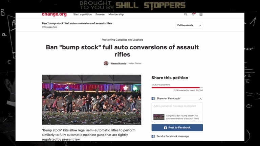The image size is (260, 146).
Task: Click the Petition details dropdown arrow
Action: 200,25
